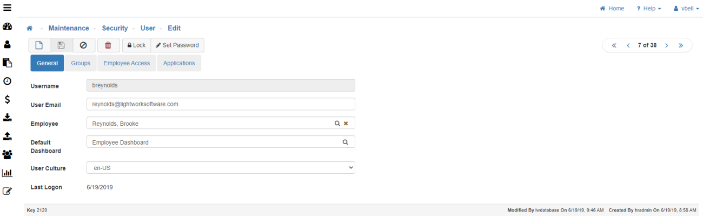The height and width of the screenshot is (218, 703).
Task: Expand the User Culture dropdown
Action: [221, 168]
